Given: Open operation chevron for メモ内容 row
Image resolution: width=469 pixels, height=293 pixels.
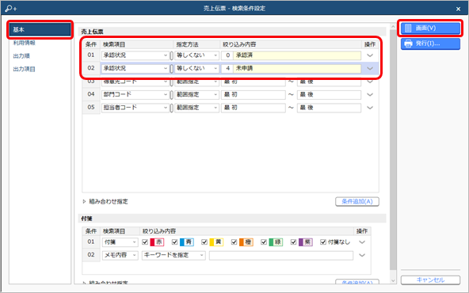Looking at the screenshot, I should tap(362, 255).
